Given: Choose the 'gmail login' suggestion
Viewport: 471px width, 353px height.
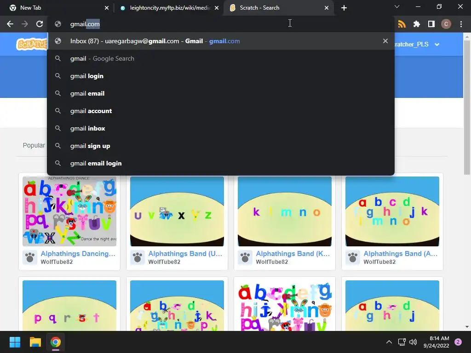Looking at the screenshot, I should click(x=221, y=76).
